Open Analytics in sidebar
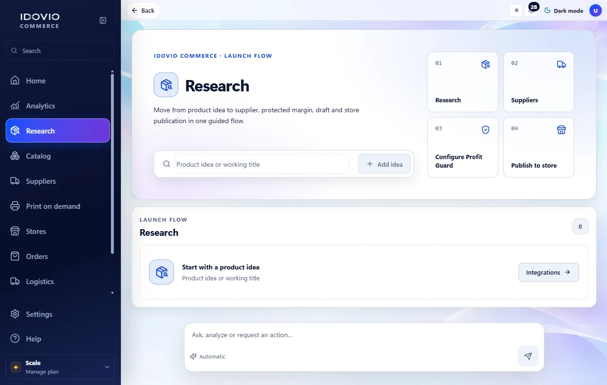 (58, 106)
